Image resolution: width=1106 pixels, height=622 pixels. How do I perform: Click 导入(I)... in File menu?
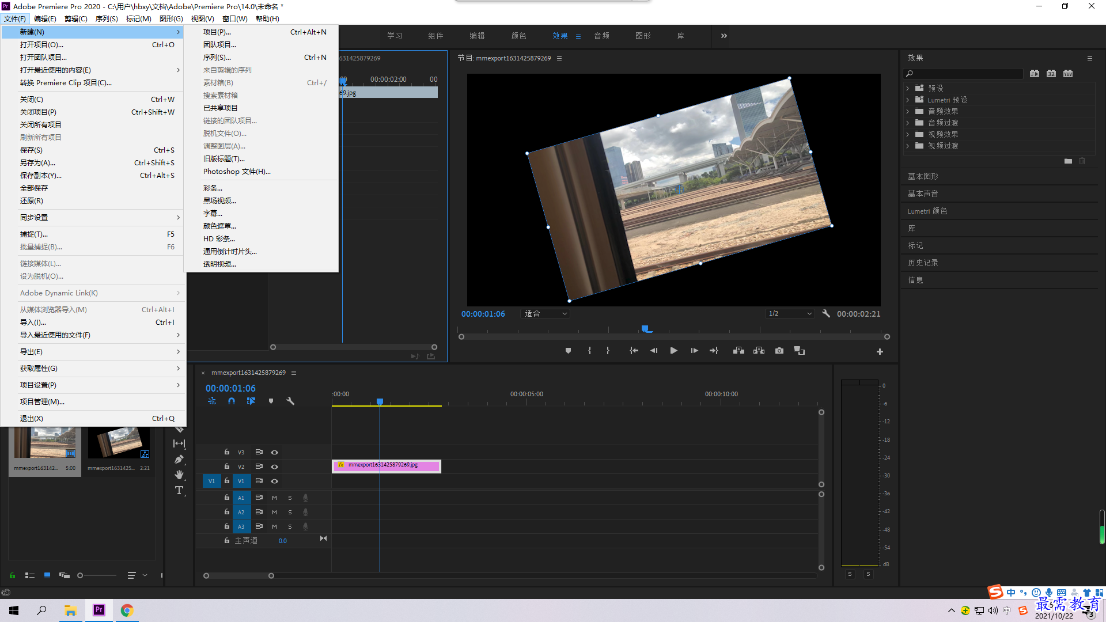(x=93, y=322)
